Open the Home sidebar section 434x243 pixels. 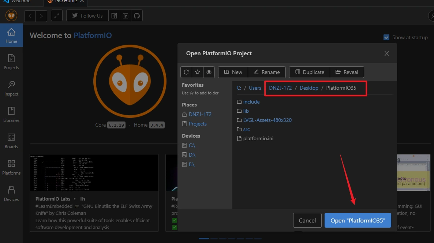click(x=11, y=35)
